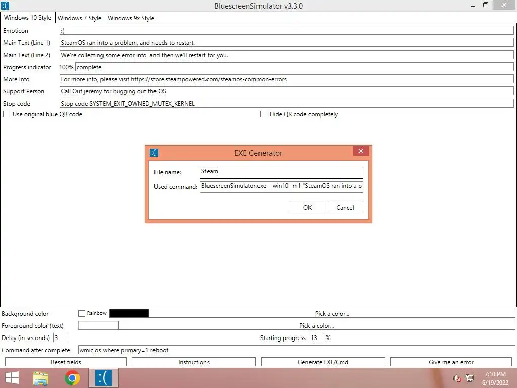Image resolution: width=517 pixels, height=388 pixels.
Task: Click Give me an error button
Action: click(451, 362)
